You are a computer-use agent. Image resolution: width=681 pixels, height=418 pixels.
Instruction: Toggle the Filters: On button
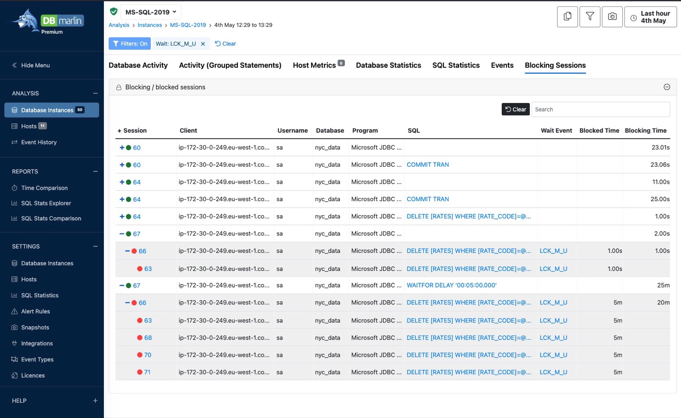129,44
